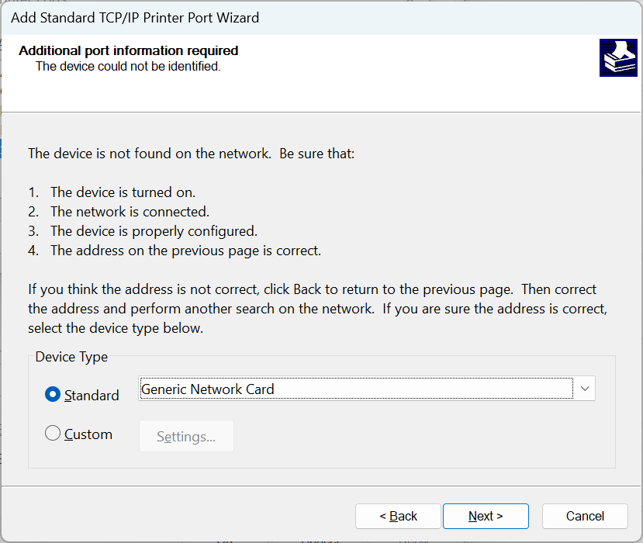This screenshot has height=543, width=643.
Task: Select the Standard device type radio button
Action: click(53, 395)
